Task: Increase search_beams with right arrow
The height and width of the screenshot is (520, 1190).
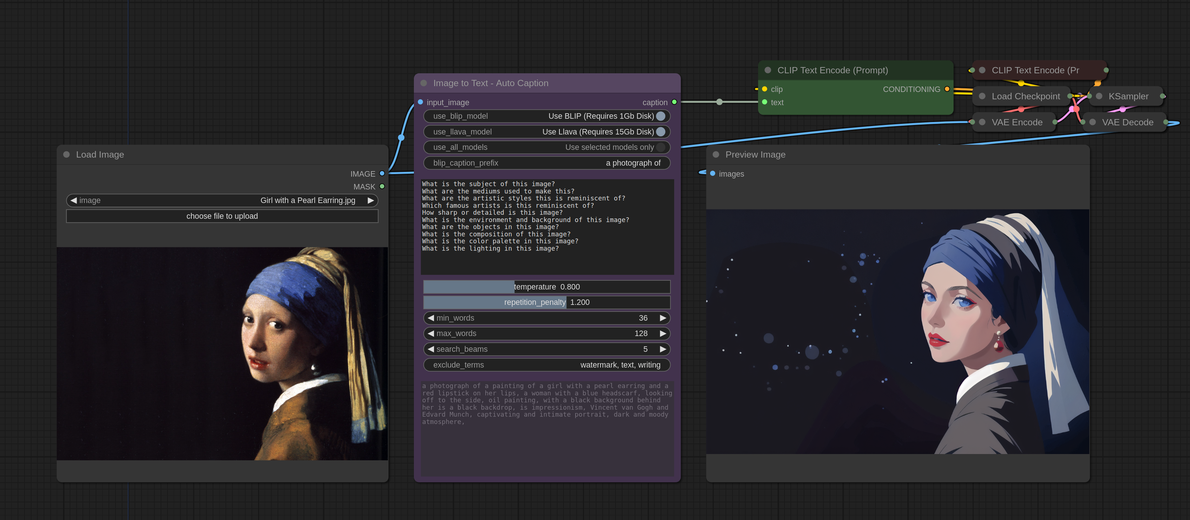Action: pyautogui.click(x=663, y=349)
